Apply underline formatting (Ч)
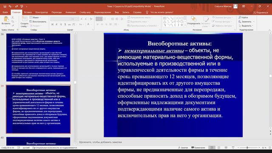Viewport: 272px width, 153px height. [x=61, y=25]
